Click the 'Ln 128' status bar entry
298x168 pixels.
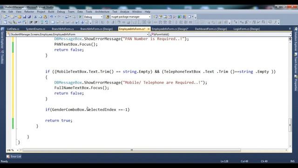coord(224,161)
